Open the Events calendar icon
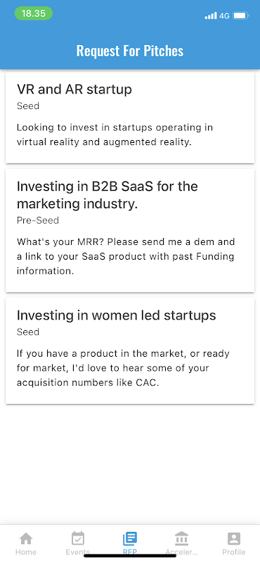 (78, 538)
